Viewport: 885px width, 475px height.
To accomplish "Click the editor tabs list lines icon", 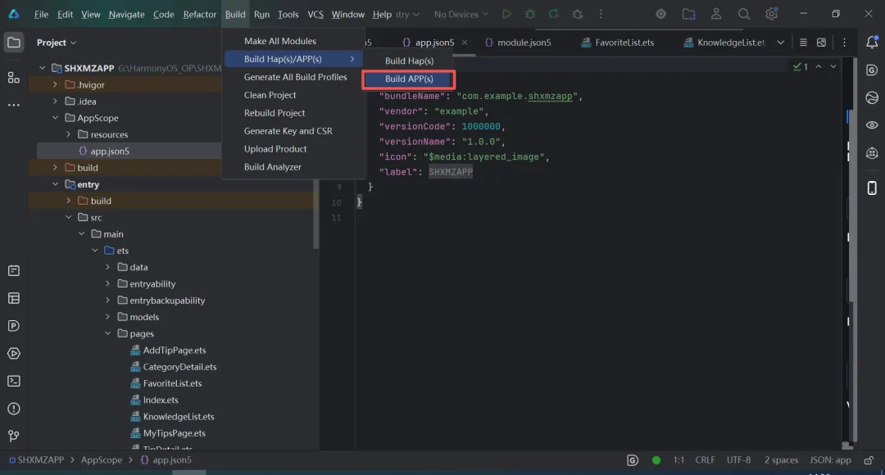I will click(803, 43).
